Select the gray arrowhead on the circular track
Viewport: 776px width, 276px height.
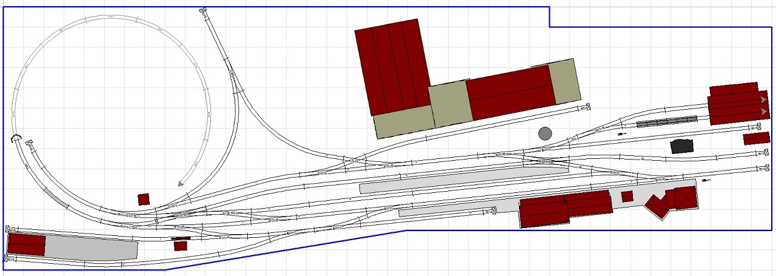point(181,183)
